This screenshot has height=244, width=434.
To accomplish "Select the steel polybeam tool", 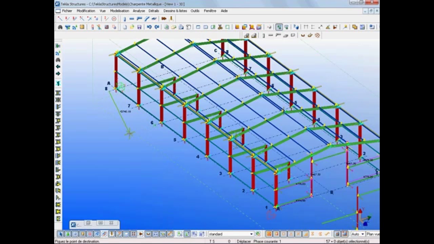I will [139, 19].
